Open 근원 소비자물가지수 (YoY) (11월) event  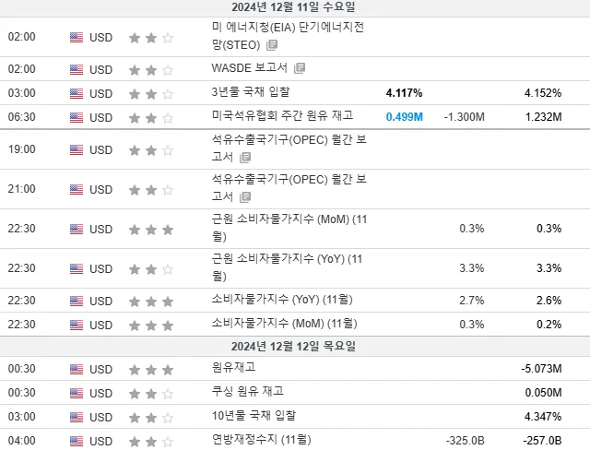tap(287, 267)
